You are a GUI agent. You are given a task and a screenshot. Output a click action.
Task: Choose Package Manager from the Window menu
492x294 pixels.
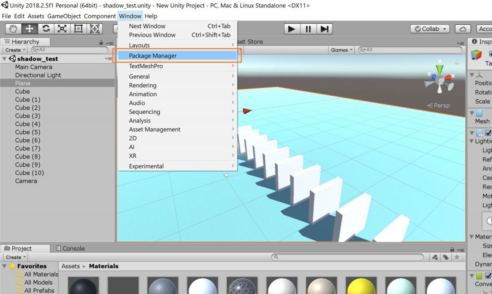[x=177, y=56]
